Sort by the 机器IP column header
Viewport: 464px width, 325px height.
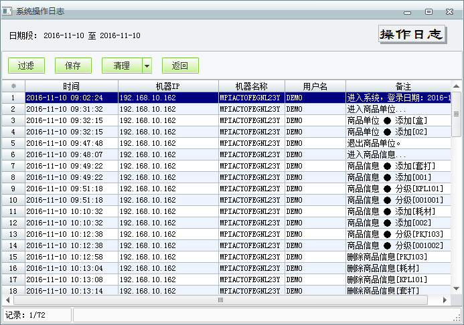pyautogui.click(x=167, y=86)
